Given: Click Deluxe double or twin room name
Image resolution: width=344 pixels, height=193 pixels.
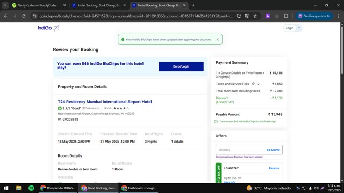Looking at the screenshot, I should click(x=77, y=169).
